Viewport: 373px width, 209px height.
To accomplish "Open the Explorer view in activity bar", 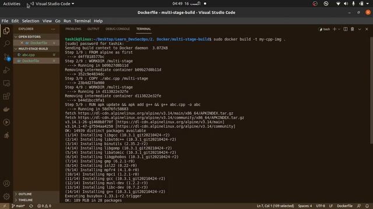I will [x=6, y=31].
